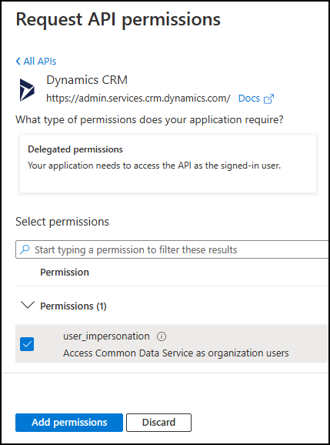Click the admin.services.crm.dynamics.com URL text
This screenshot has height=445, width=330.
[x=138, y=99]
